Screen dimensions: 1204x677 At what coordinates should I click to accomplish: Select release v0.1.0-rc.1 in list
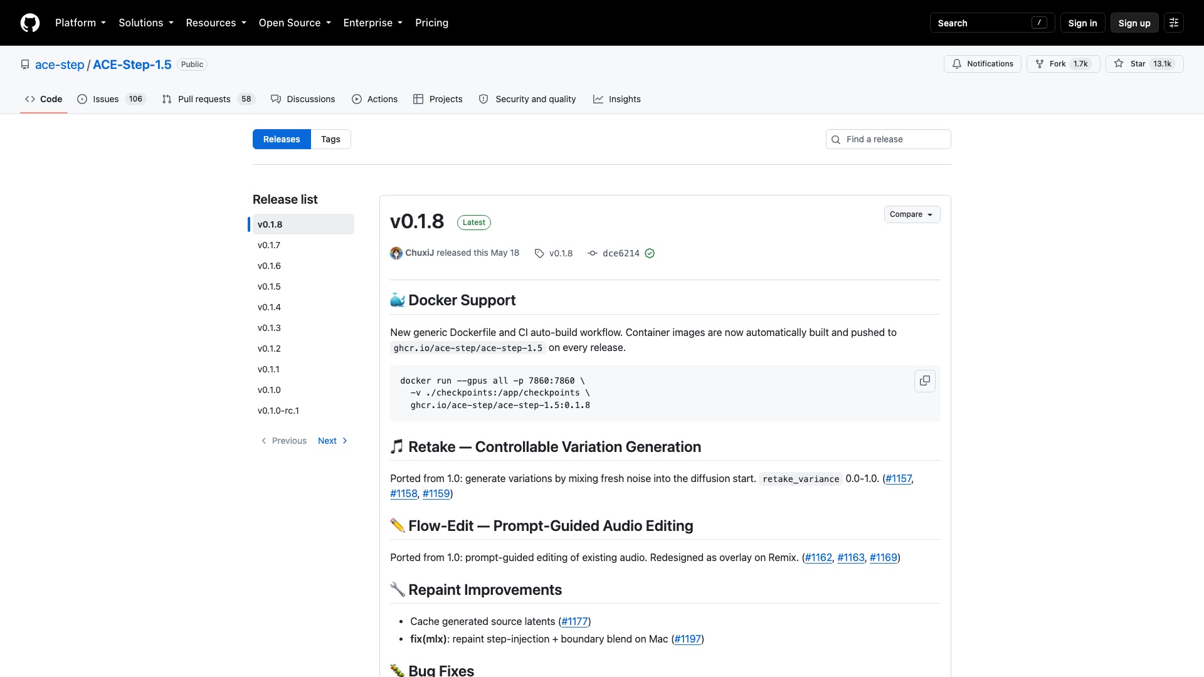pyautogui.click(x=304, y=411)
